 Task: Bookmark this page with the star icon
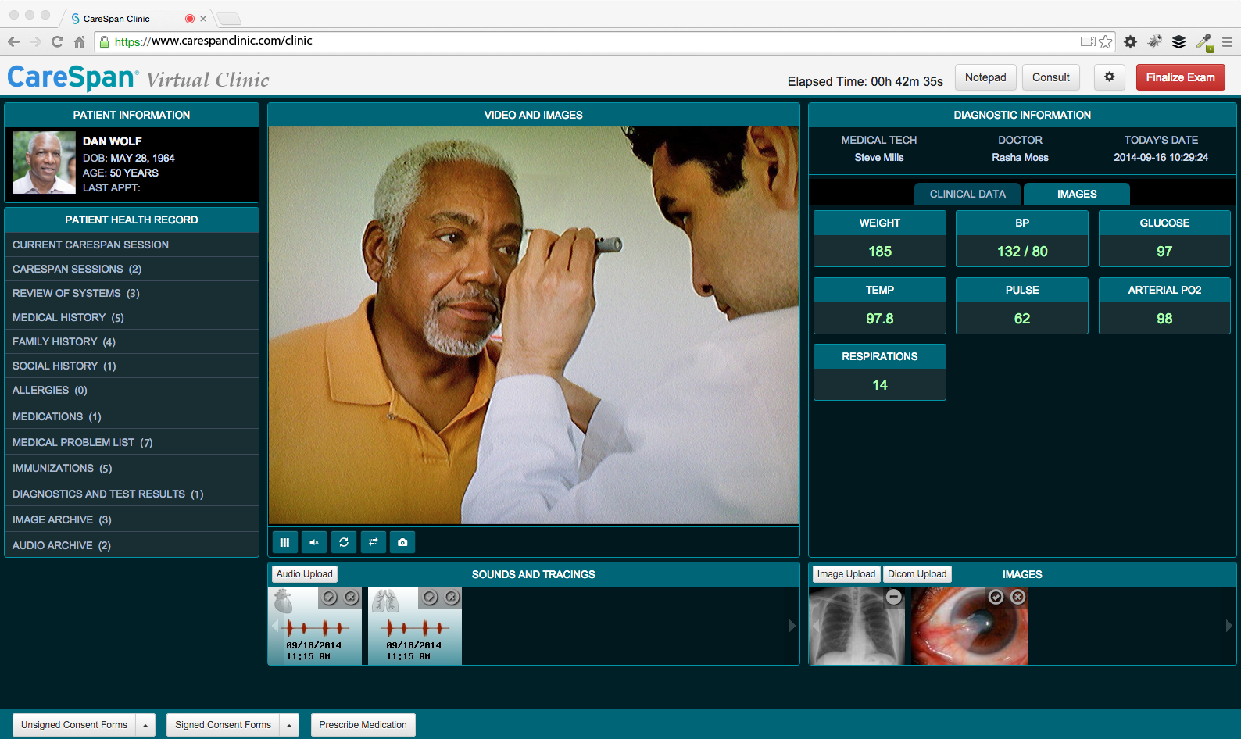click(1105, 41)
